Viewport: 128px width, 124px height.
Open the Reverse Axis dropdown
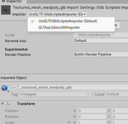(100, 41)
